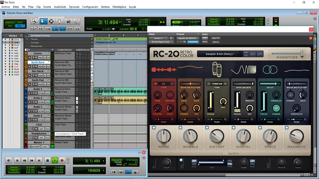Toggle the metronome click icon in transport
The image size is (319, 179).
(121, 172)
